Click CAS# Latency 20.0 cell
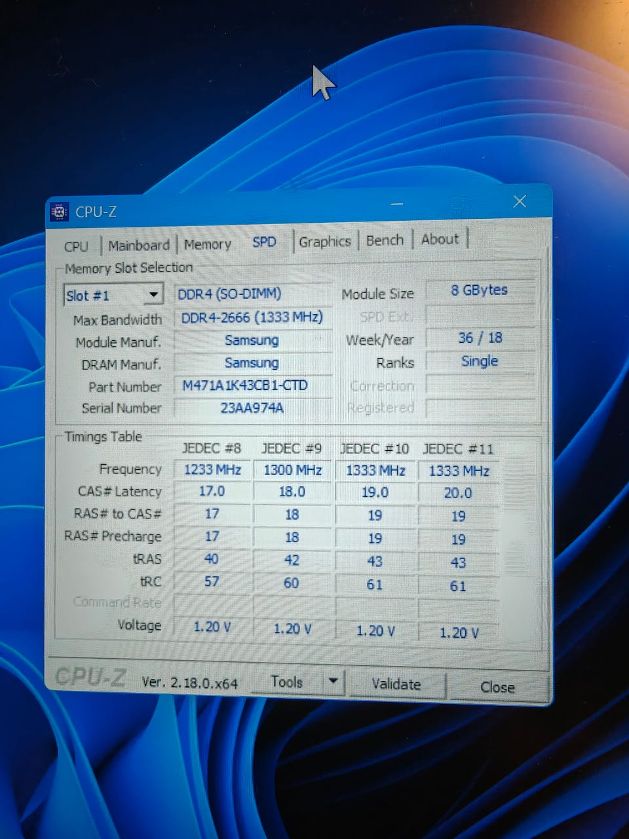Viewport: 629px width, 839px height. (x=458, y=493)
